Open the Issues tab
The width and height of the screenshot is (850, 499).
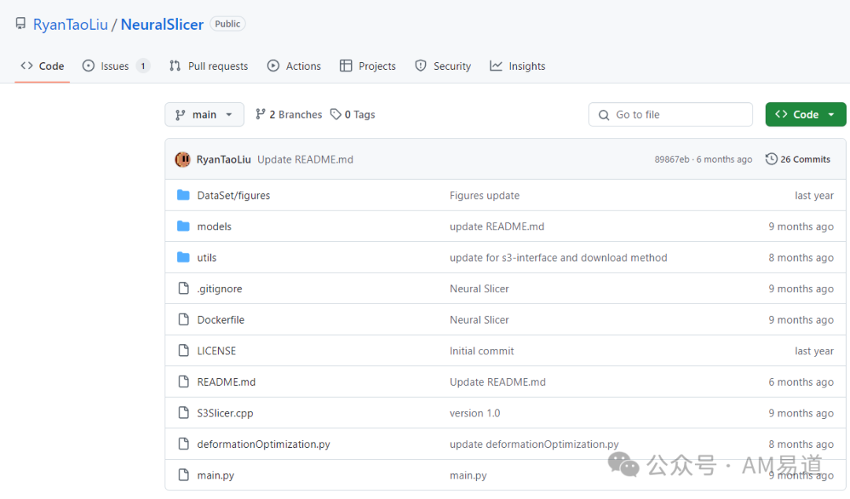click(115, 66)
